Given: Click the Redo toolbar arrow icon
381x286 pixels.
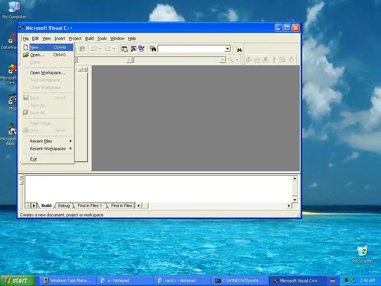Looking at the screenshot, I should 108,49.
